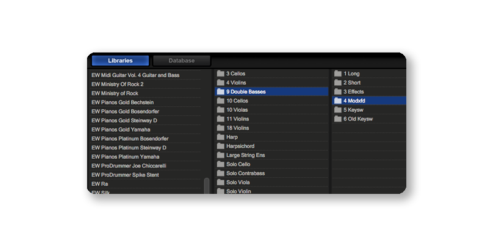This screenshot has width=494, height=247.
Task: Select EW Pianos Gold Bechstein library
Action: tap(122, 103)
